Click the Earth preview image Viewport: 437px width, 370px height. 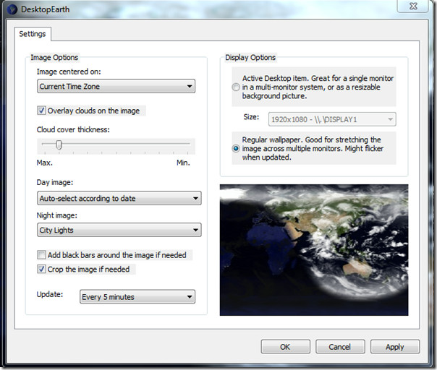point(314,250)
